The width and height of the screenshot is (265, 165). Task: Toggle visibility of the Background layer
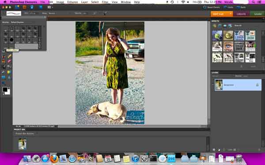click(x=213, y=85)
